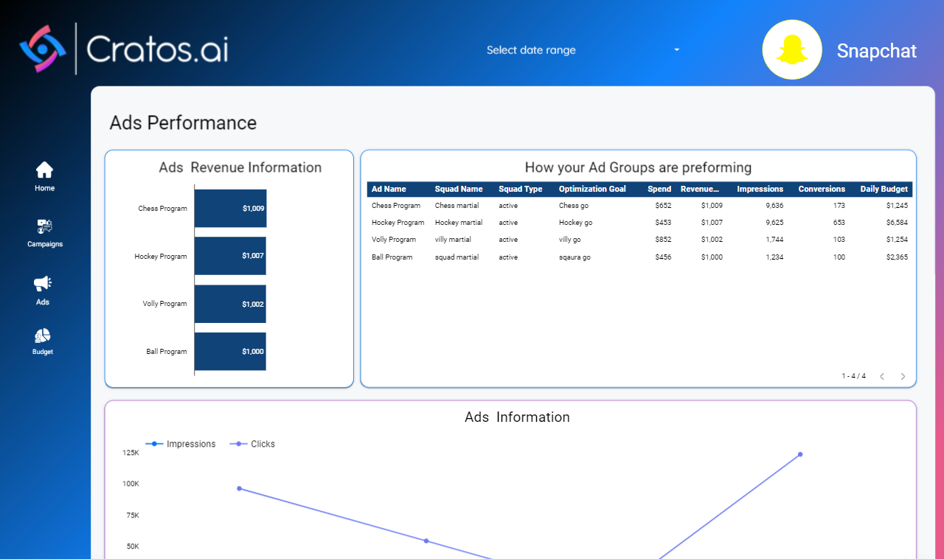
Task: Click the Snapchat ghost icon
Action: [x=792, y=49]
